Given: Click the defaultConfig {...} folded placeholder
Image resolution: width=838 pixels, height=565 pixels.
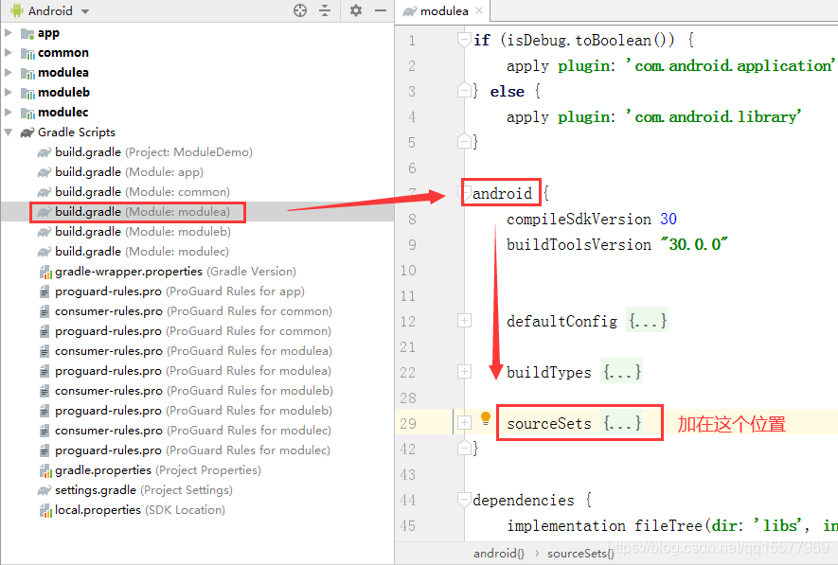Looking at the screenshot, I should click(x=648, y=321).
